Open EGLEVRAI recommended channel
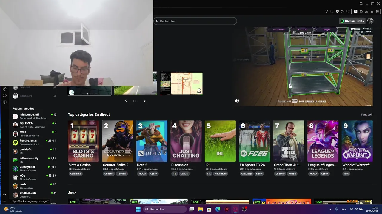382x214 pixels. pyautogui.click(x=34, y=125)
